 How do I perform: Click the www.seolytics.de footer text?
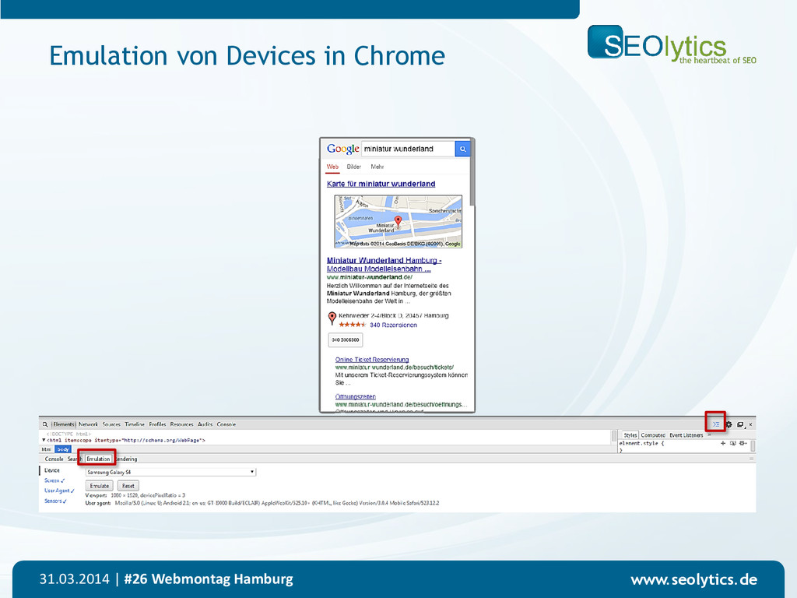[693, 579]
